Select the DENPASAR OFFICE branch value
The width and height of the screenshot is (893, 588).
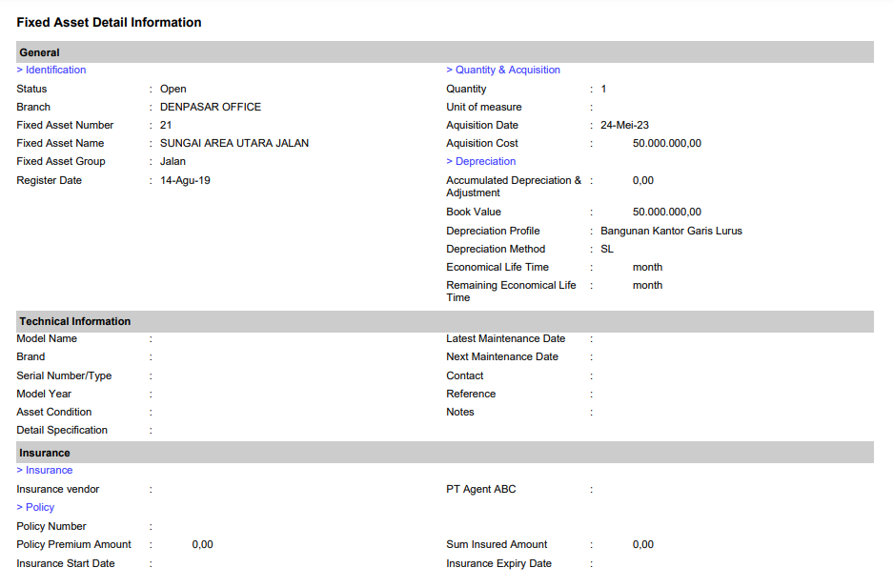[x=210, y=107]
